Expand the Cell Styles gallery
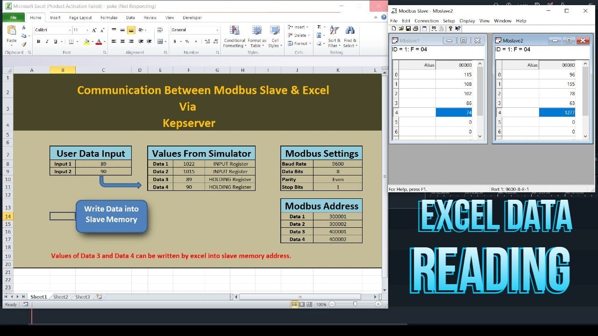This screenshot has height=336, width=598. click(275, 36)
